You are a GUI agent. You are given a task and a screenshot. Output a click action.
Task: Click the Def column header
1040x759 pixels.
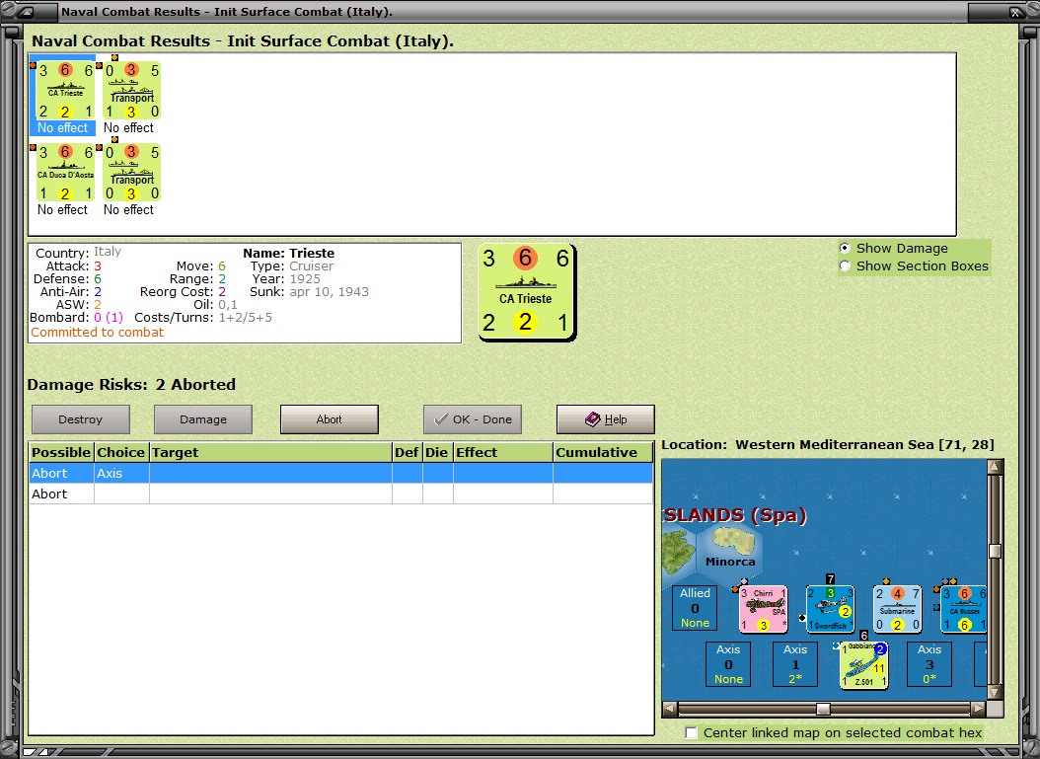(407, 452)
